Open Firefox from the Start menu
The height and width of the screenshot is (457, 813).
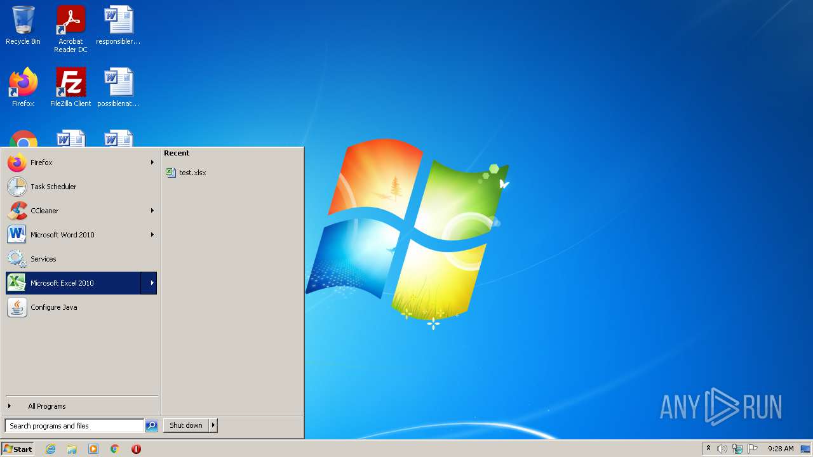pos(81,162)
